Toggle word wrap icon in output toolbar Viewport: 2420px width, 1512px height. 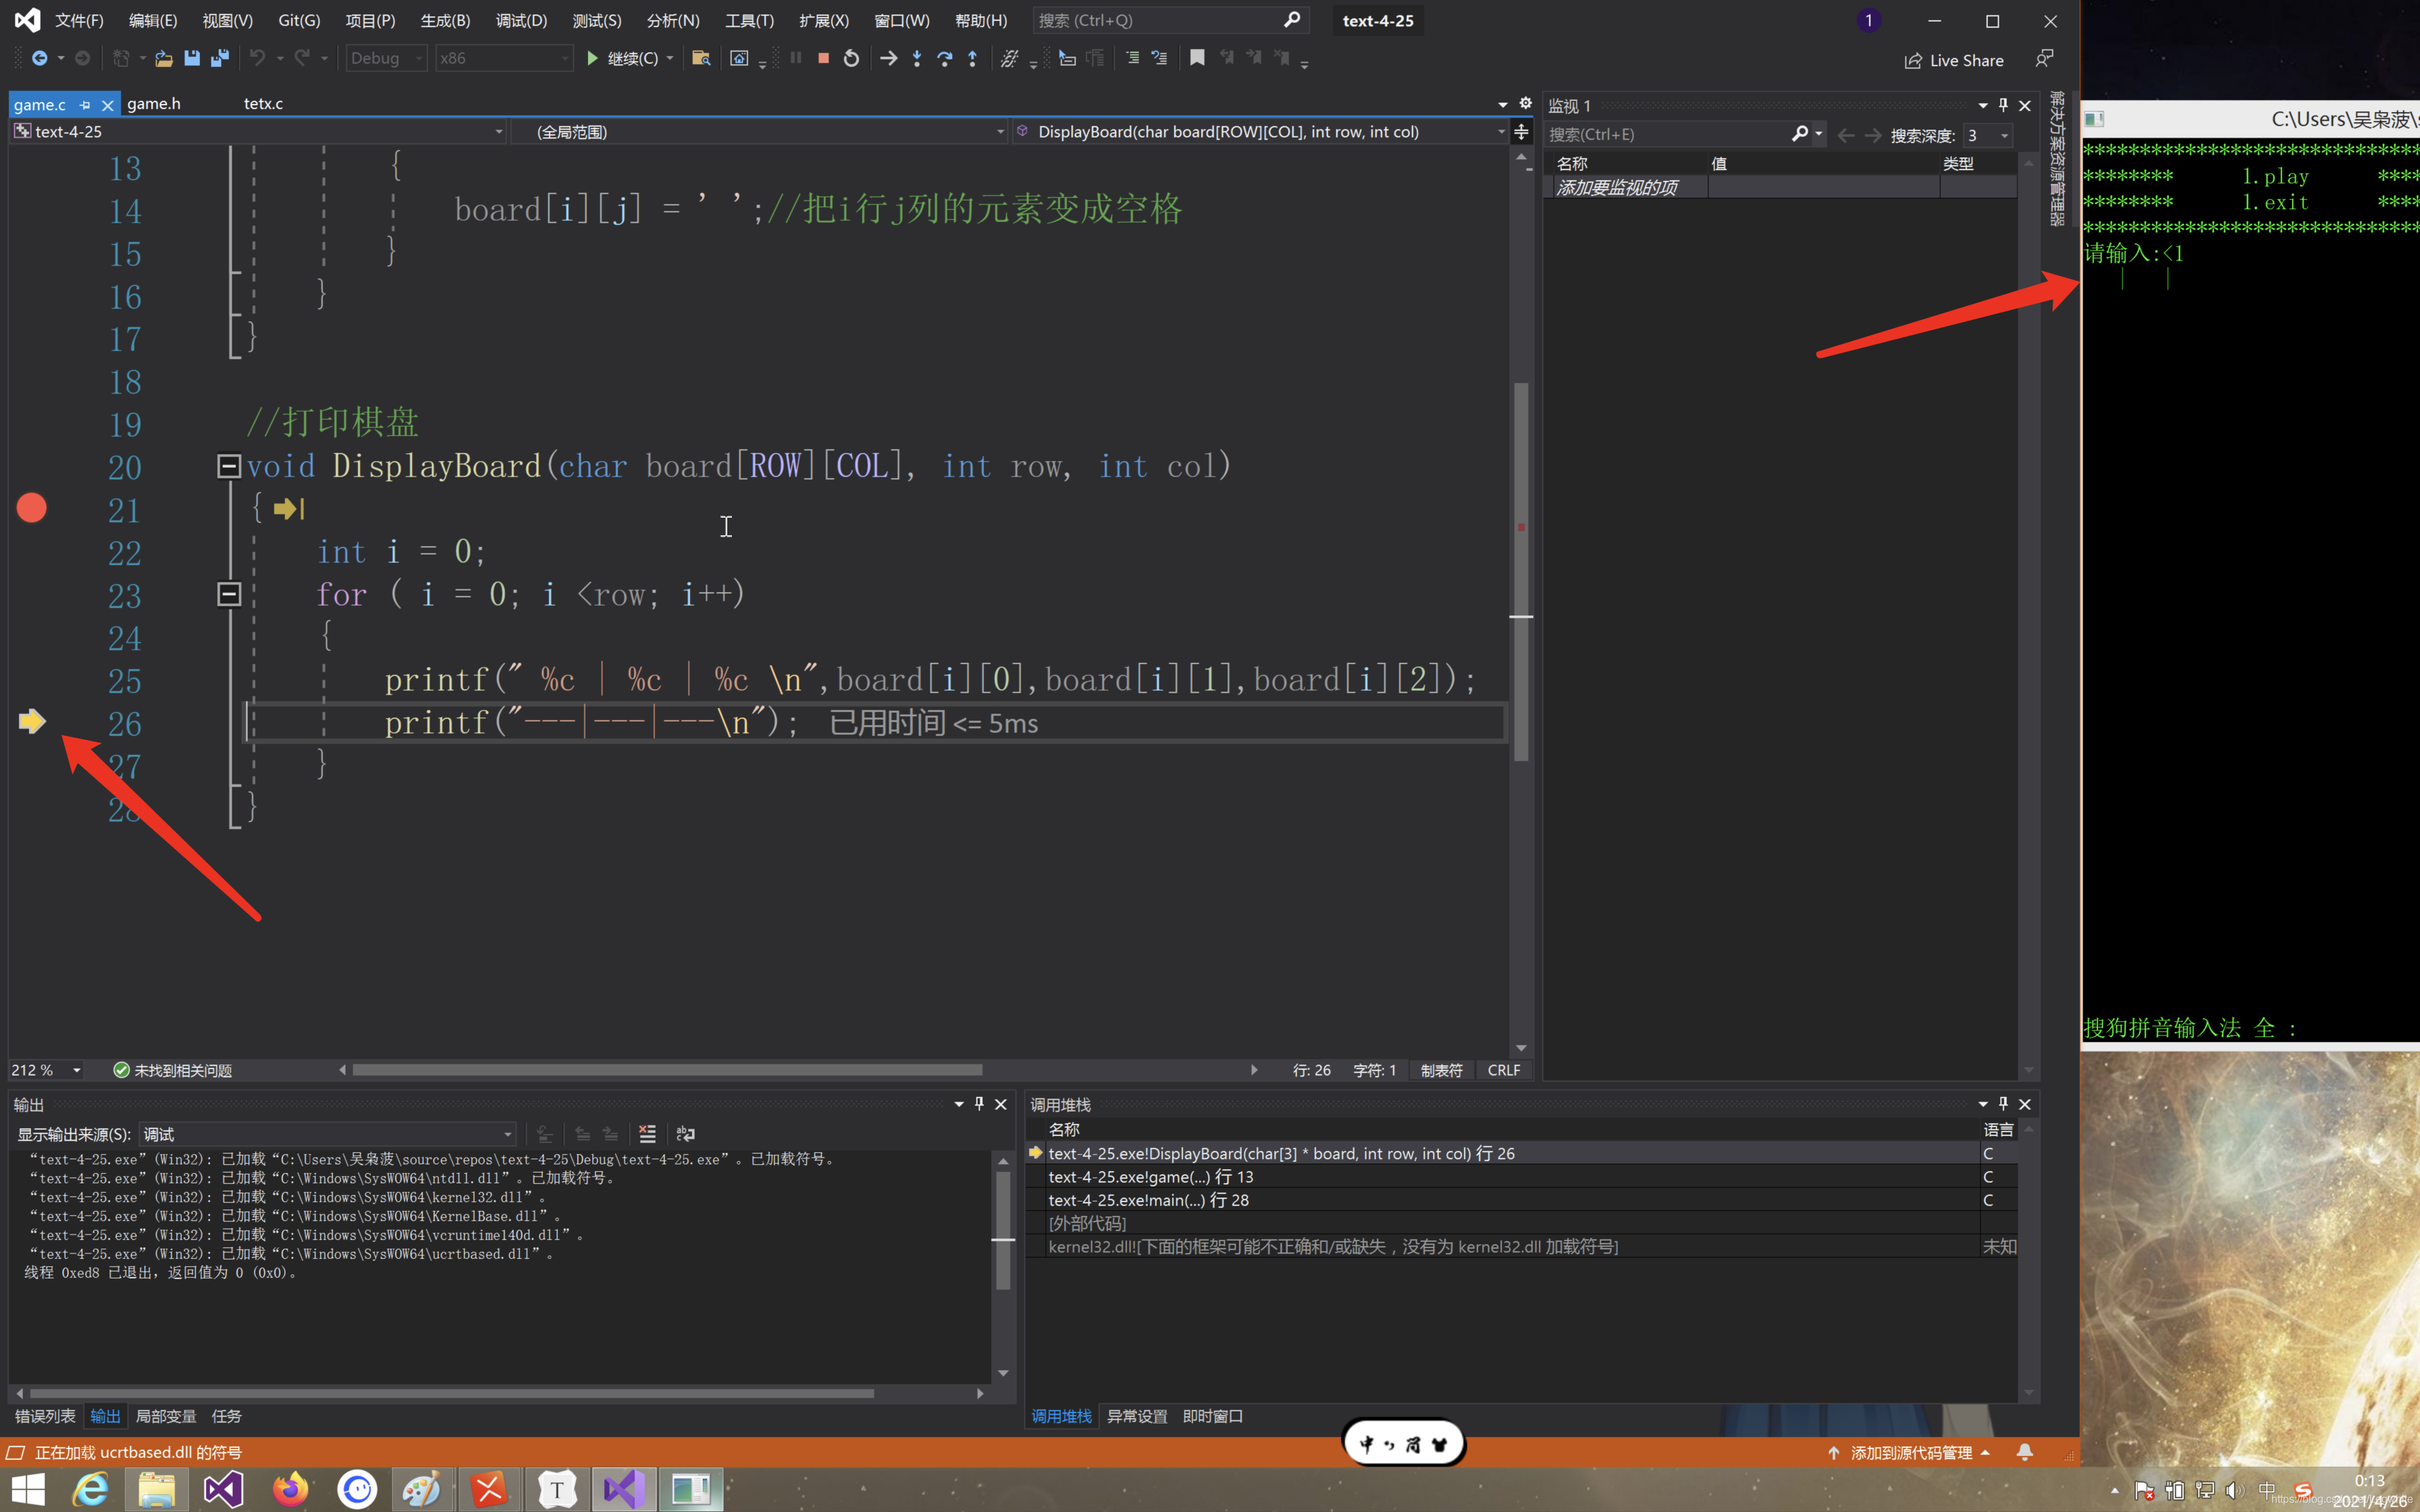[x=685, y=1134]
